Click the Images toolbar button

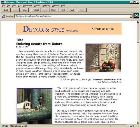(x=45, y=10)
